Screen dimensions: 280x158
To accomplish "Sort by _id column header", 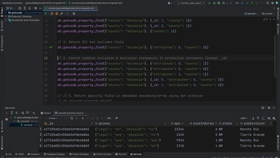I will (68, 123).
